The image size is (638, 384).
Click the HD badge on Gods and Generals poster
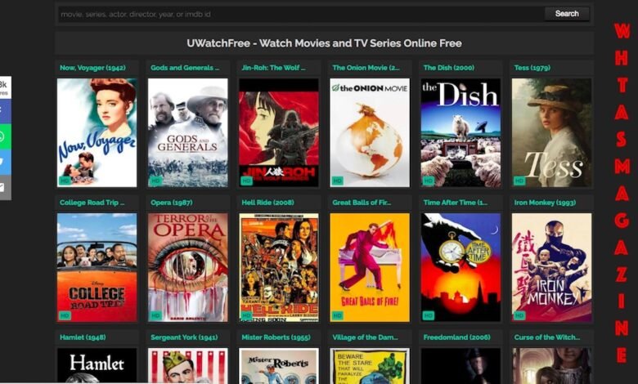(156, 181)
